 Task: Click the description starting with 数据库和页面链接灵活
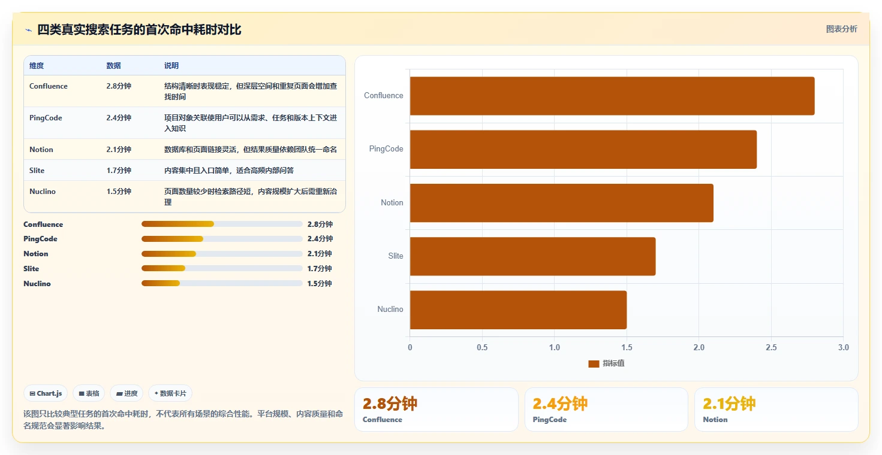251,150
